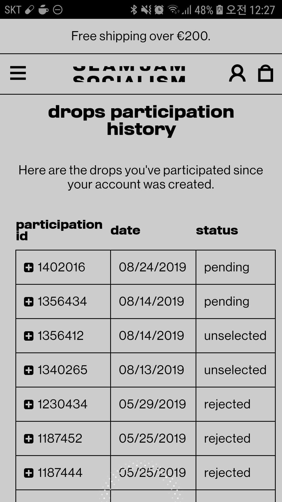This screenshot has height=502, width=282.
Task: Expand participation 1402016 details
Action: [29, 267]
